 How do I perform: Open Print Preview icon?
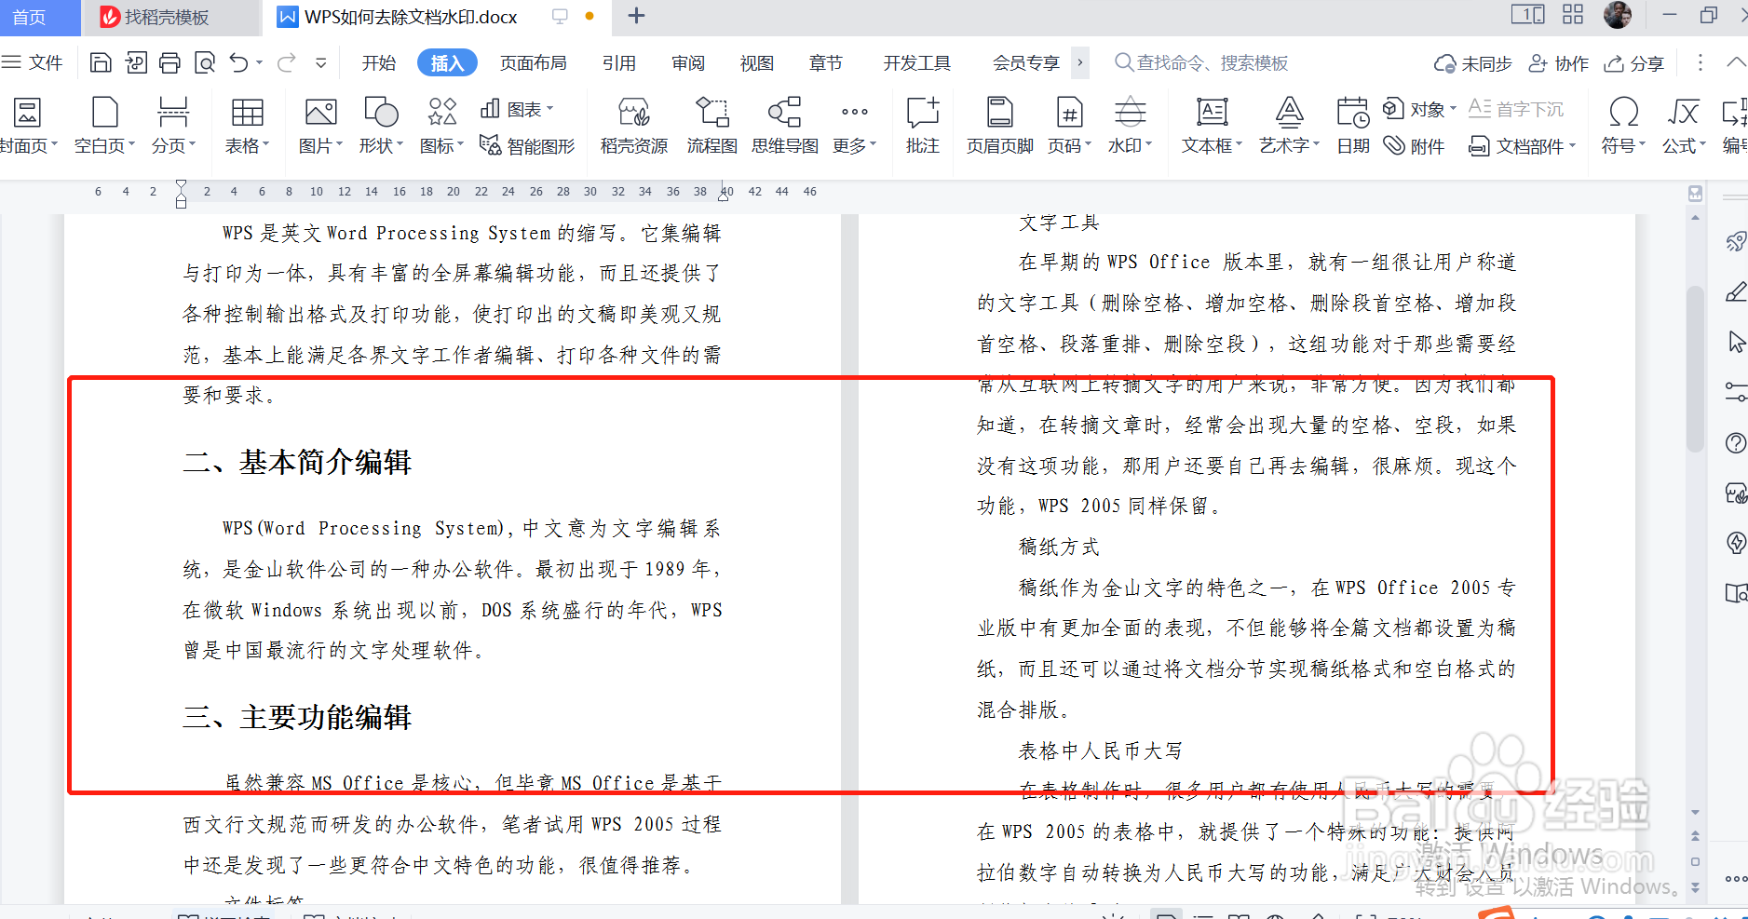[x=204, y=62]
